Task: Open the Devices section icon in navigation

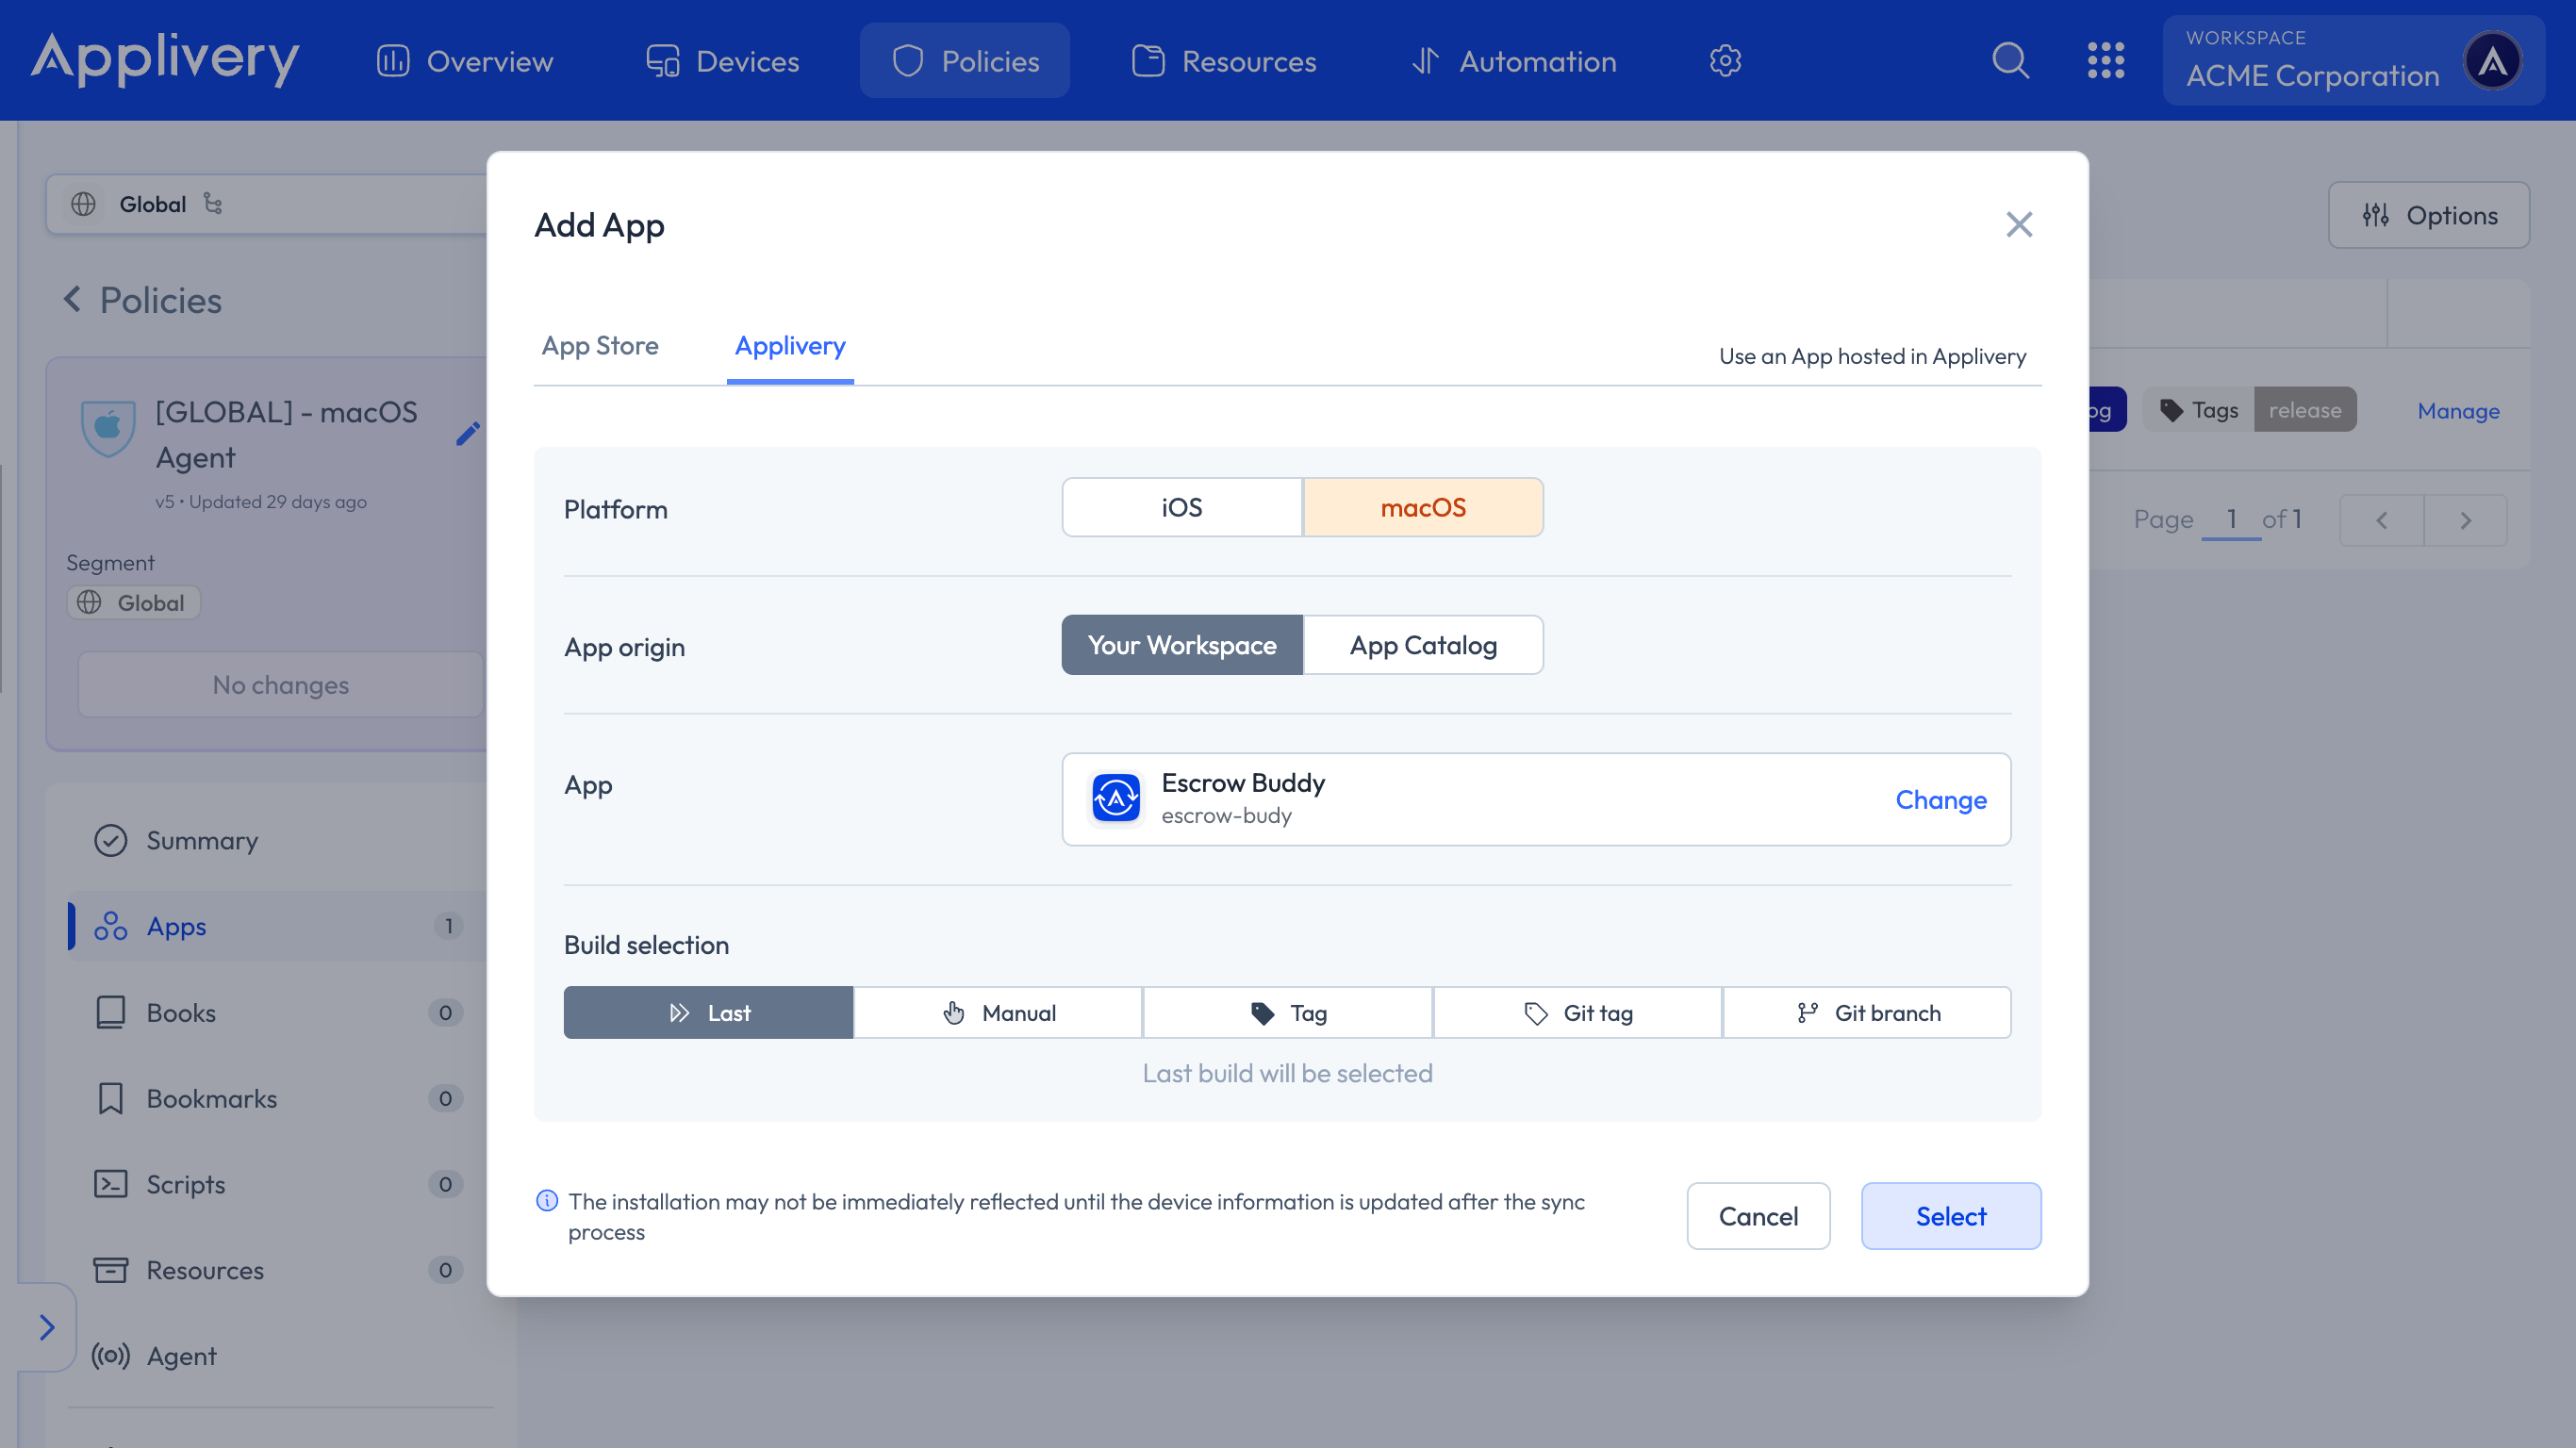Action: tap(661, 60)
